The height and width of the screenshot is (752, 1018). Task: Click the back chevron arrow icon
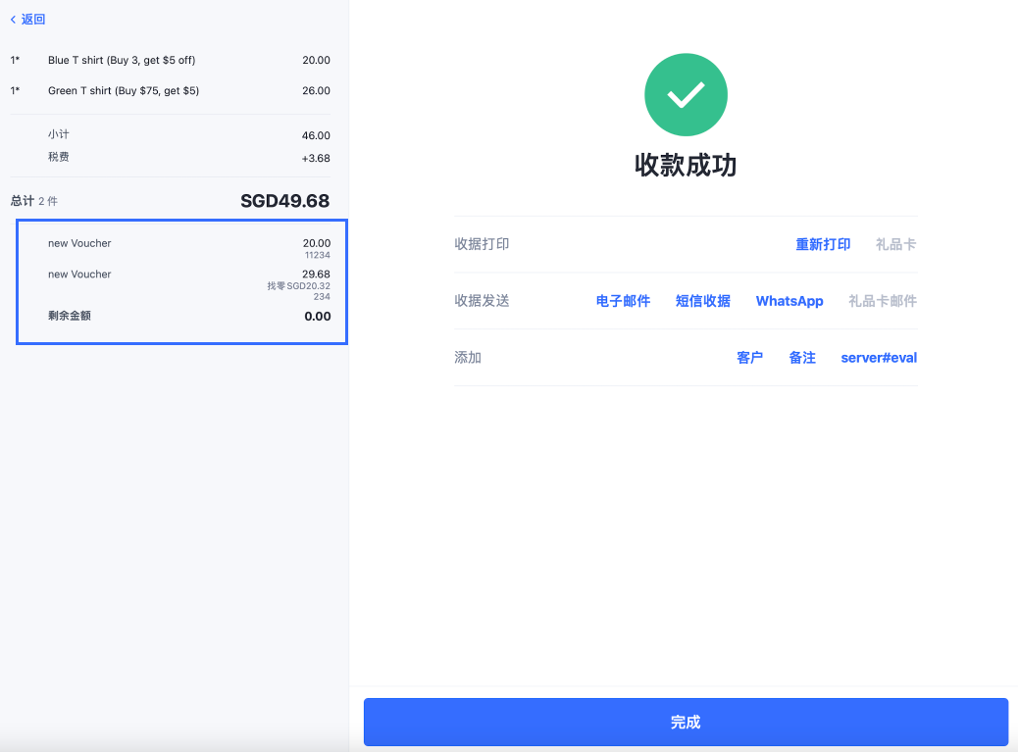pyautogui.click(x=13, y=20)
